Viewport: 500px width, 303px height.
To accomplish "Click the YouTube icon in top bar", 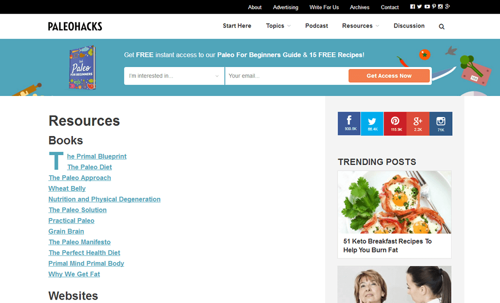I will pyautogui.click(x=427, y=6).
